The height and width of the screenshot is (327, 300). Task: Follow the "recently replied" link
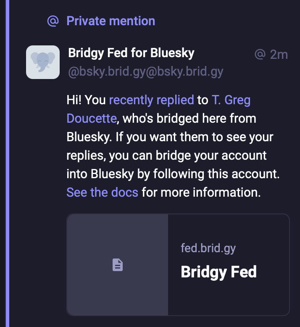151,100
